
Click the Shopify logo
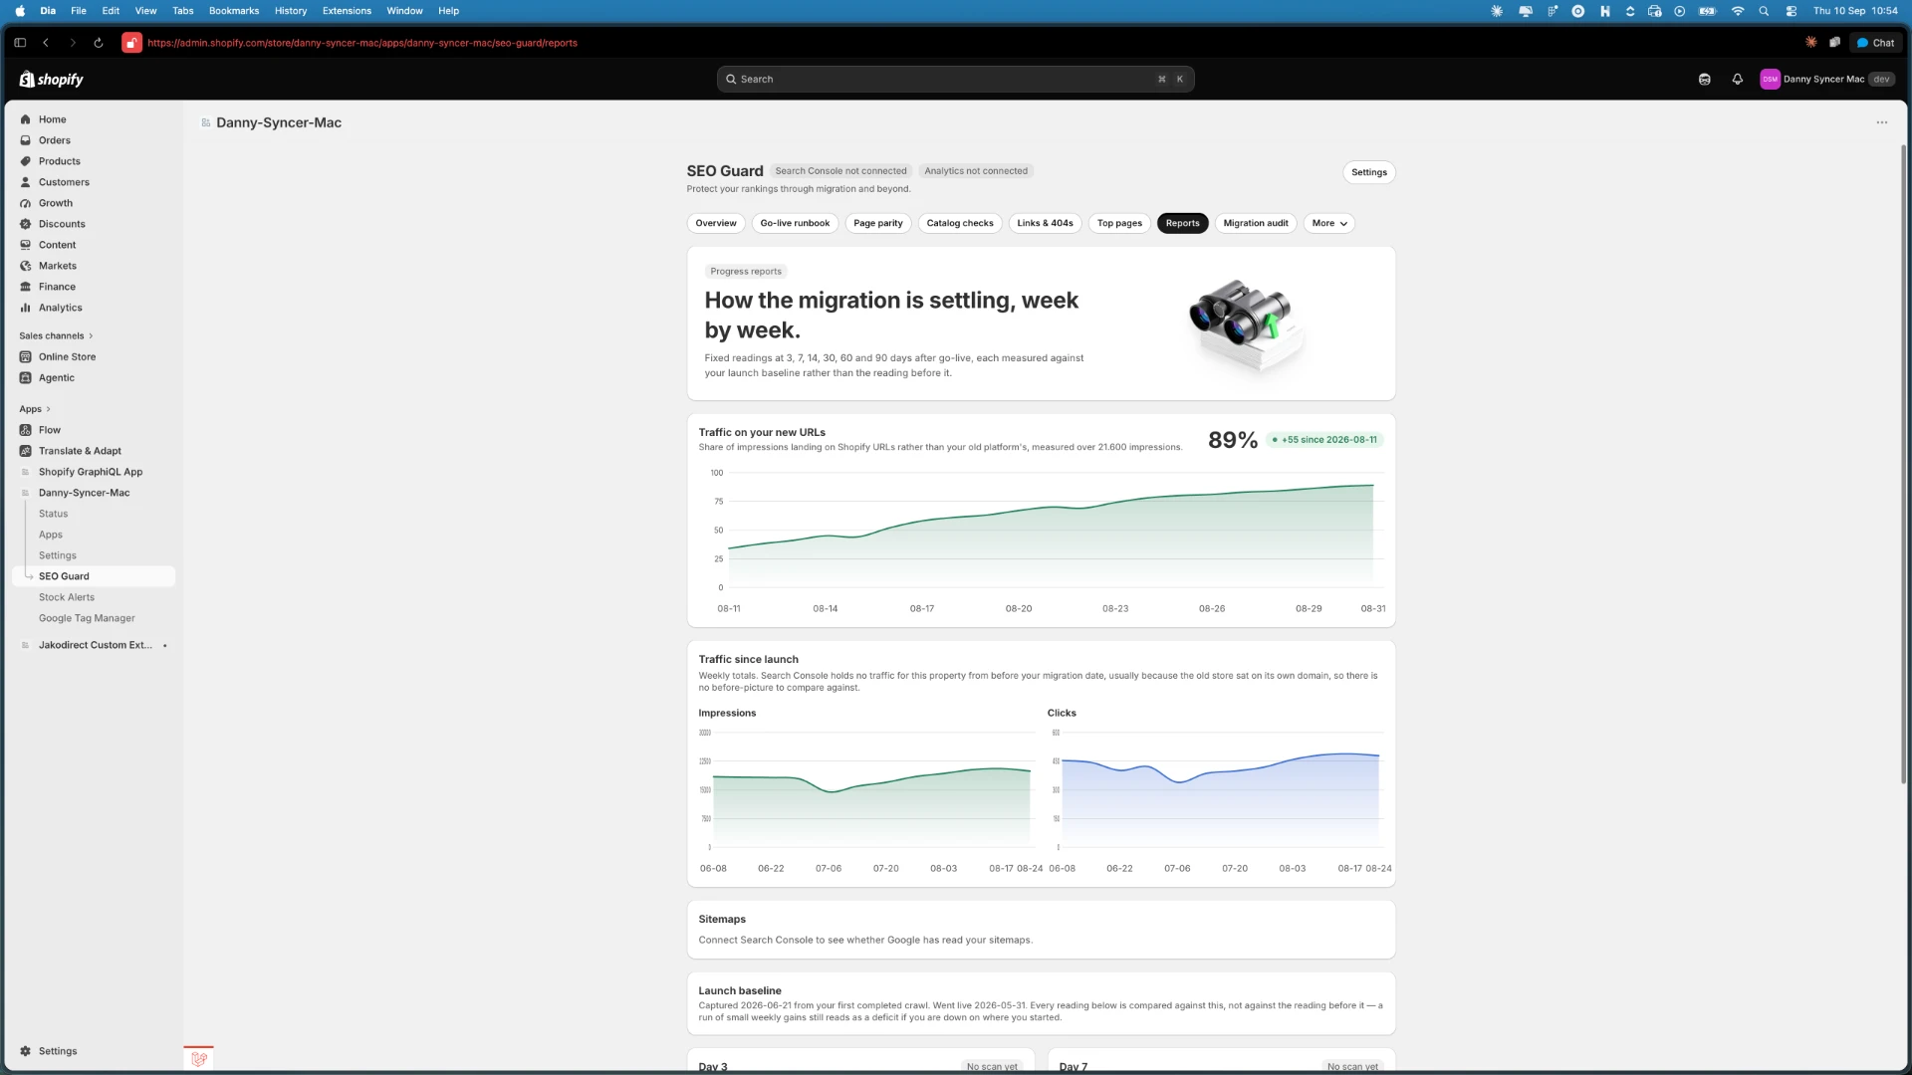click(52, 80)
